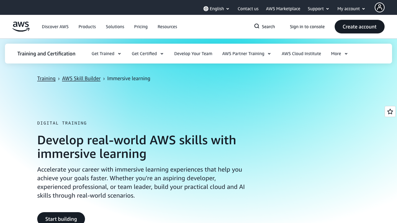Click the AWS logo

[21, 27]
